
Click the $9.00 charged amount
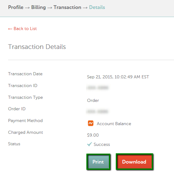coord(93,135)
